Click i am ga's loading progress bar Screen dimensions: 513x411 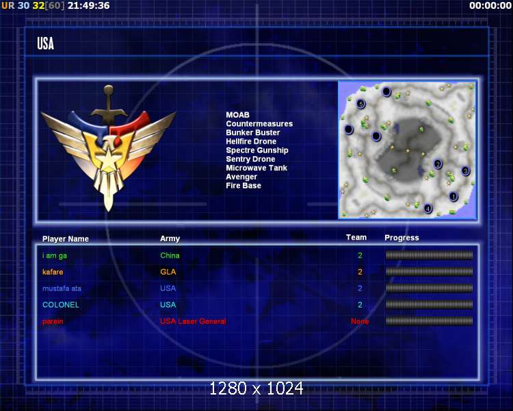pos(430,255)
